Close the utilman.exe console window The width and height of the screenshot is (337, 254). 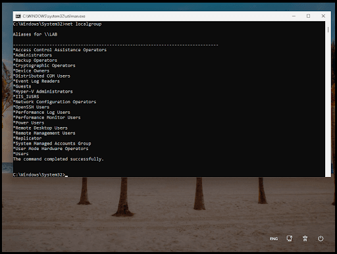[323, 16]
